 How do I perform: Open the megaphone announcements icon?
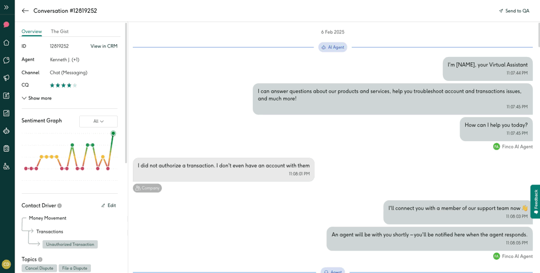pos(6,78)
